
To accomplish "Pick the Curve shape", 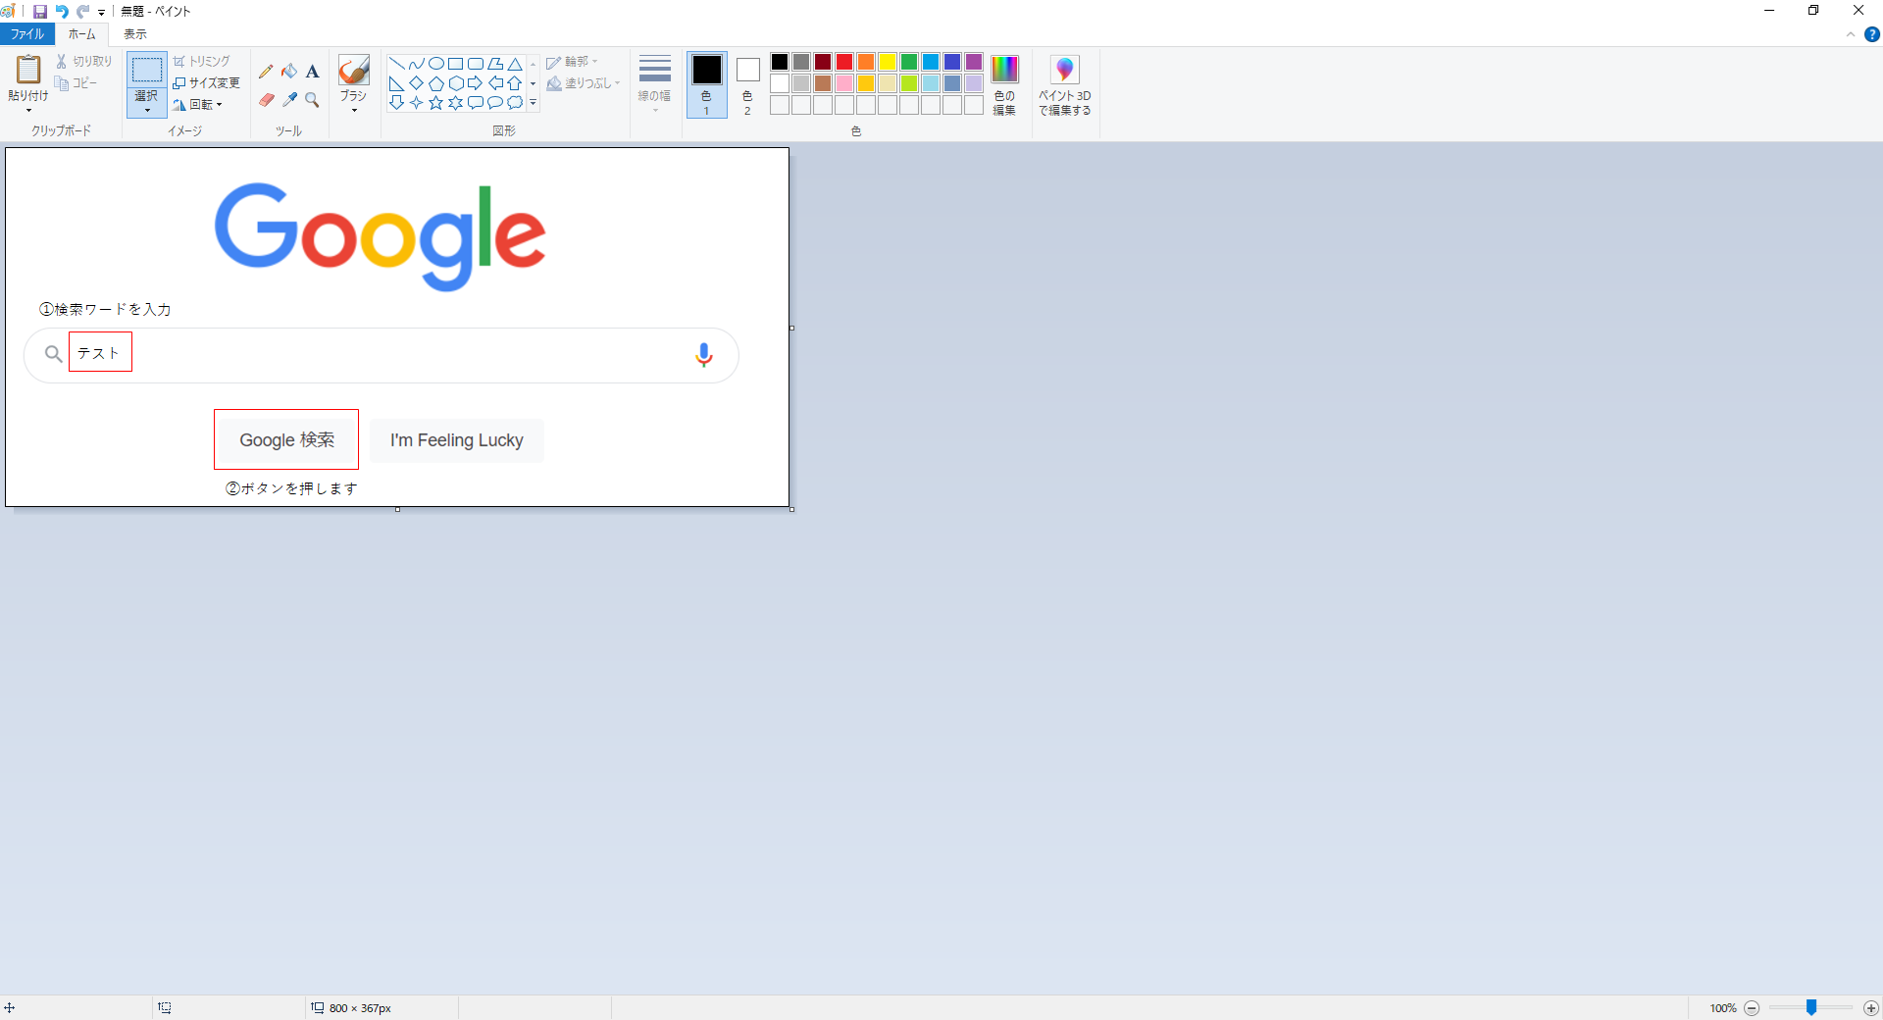I will coord(417,64).
